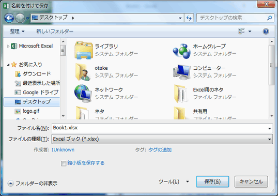Viewport: 278px width, 196px height.
Task: Select the otake user folder icon
Action: coord(83,72)
